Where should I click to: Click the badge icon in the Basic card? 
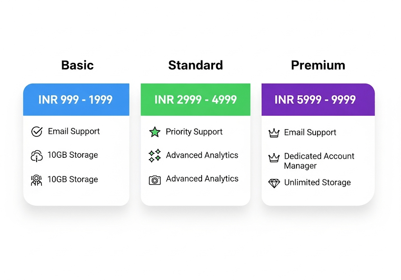tap(36, 180)
